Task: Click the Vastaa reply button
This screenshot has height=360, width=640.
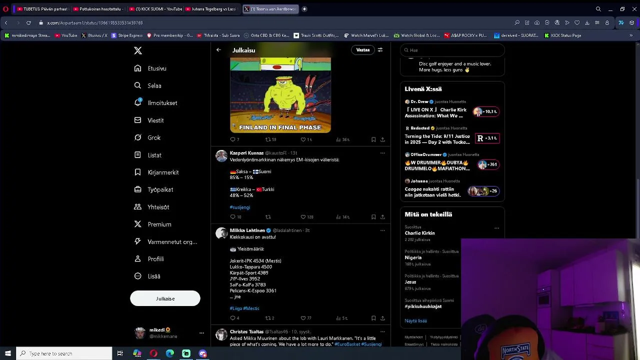Action: point(363,50)
